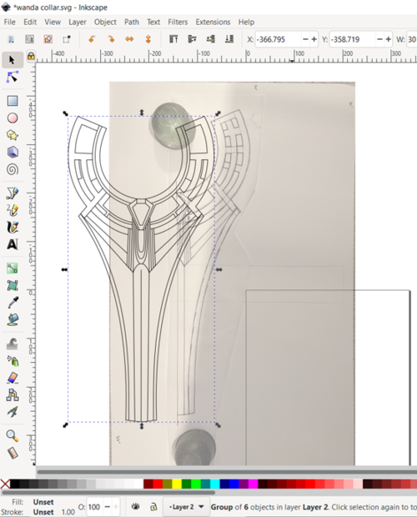This screenshot has height=517, width=417.
Task: Open the Help menu
Action: click(246, 22)
